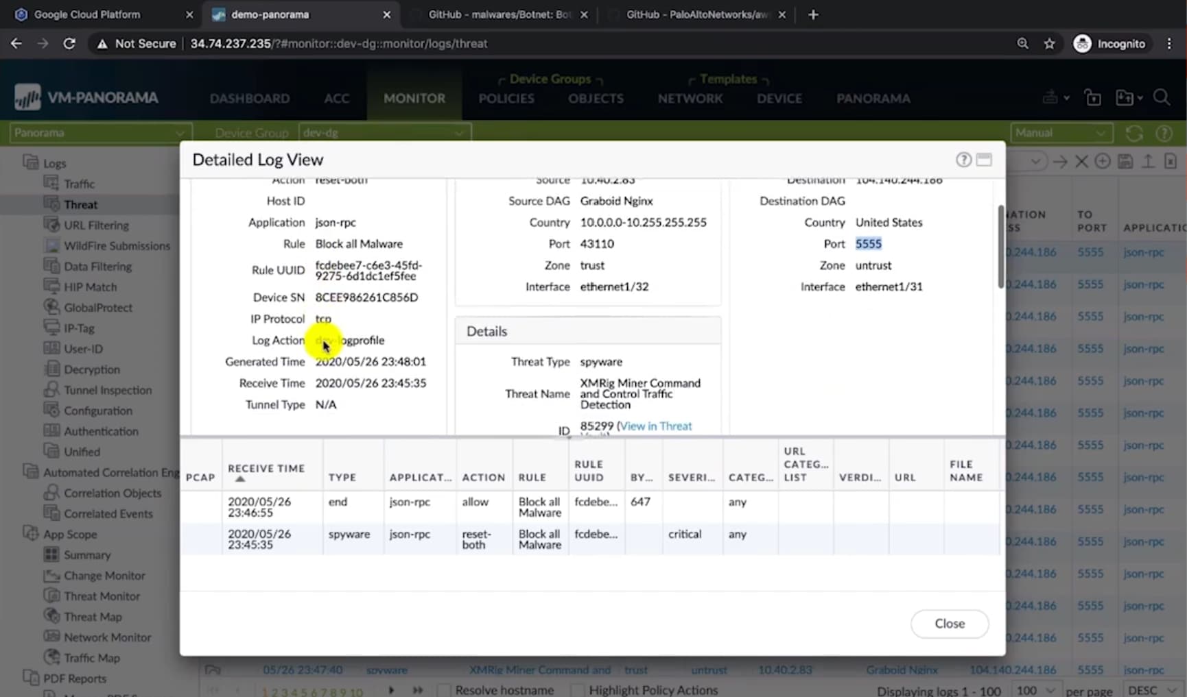Click the Traffic log icon in sidebar
Viewport: 1187px width, 697px height.
(x=51, y=183)
